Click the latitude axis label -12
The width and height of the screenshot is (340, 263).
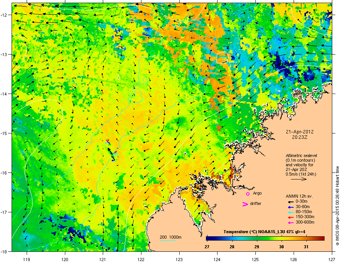[x=4, y=15]
